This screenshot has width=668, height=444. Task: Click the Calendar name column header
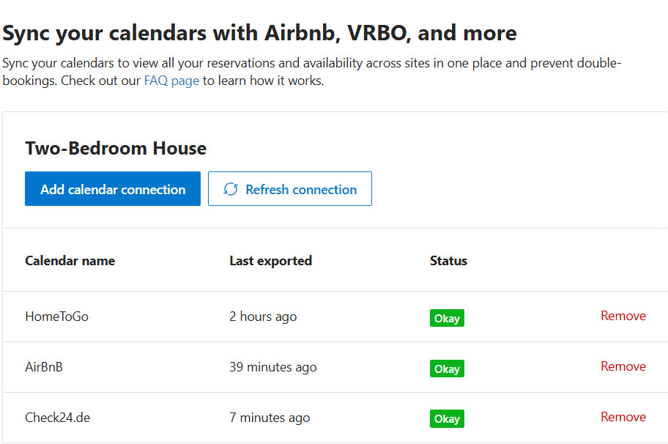click(x=70, y=261)
